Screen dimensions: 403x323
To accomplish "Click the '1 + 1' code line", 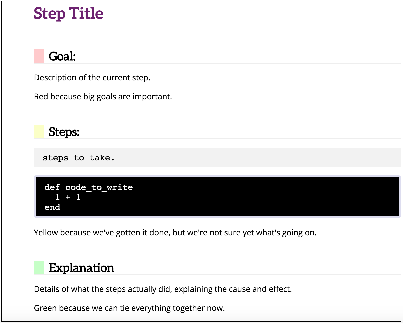I will [x=68, y=197].
